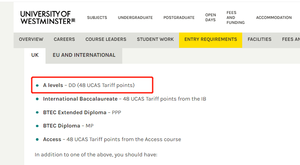Image resolution: width=300 pixels, height=165 pixels.
Task: Open the Subjects navigation menu
Action: coord(97,18)
